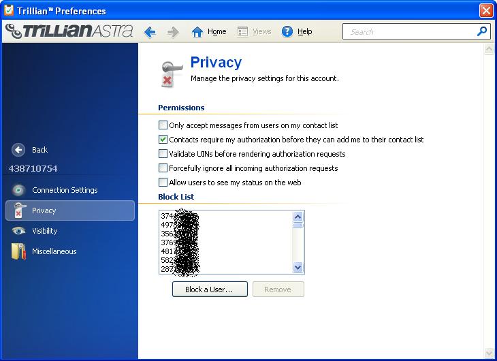
Task: Click the blue Privacy page title
Action: 217,62
